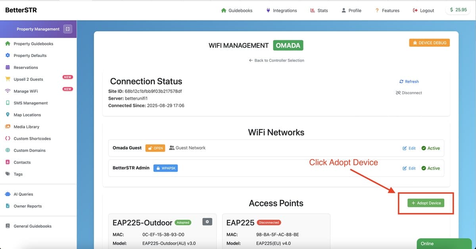This screenshot has width=476, height=249.
Task: Click the Disconnected status badge
Action: [269, 222]
